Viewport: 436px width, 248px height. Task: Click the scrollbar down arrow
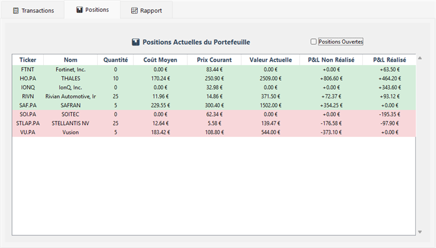pos(419,231)
